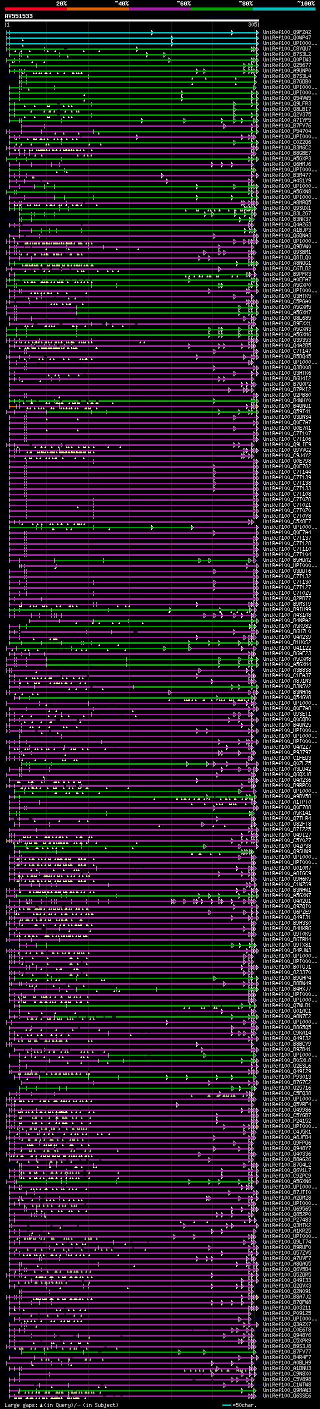Screen dimensions: 320x1409
Task: Select hit UniRef100_B7GDB0
Action: click(287, 81)
